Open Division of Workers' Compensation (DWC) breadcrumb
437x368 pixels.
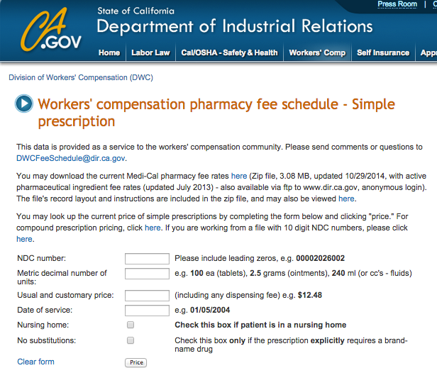click(x=81, y=77)
